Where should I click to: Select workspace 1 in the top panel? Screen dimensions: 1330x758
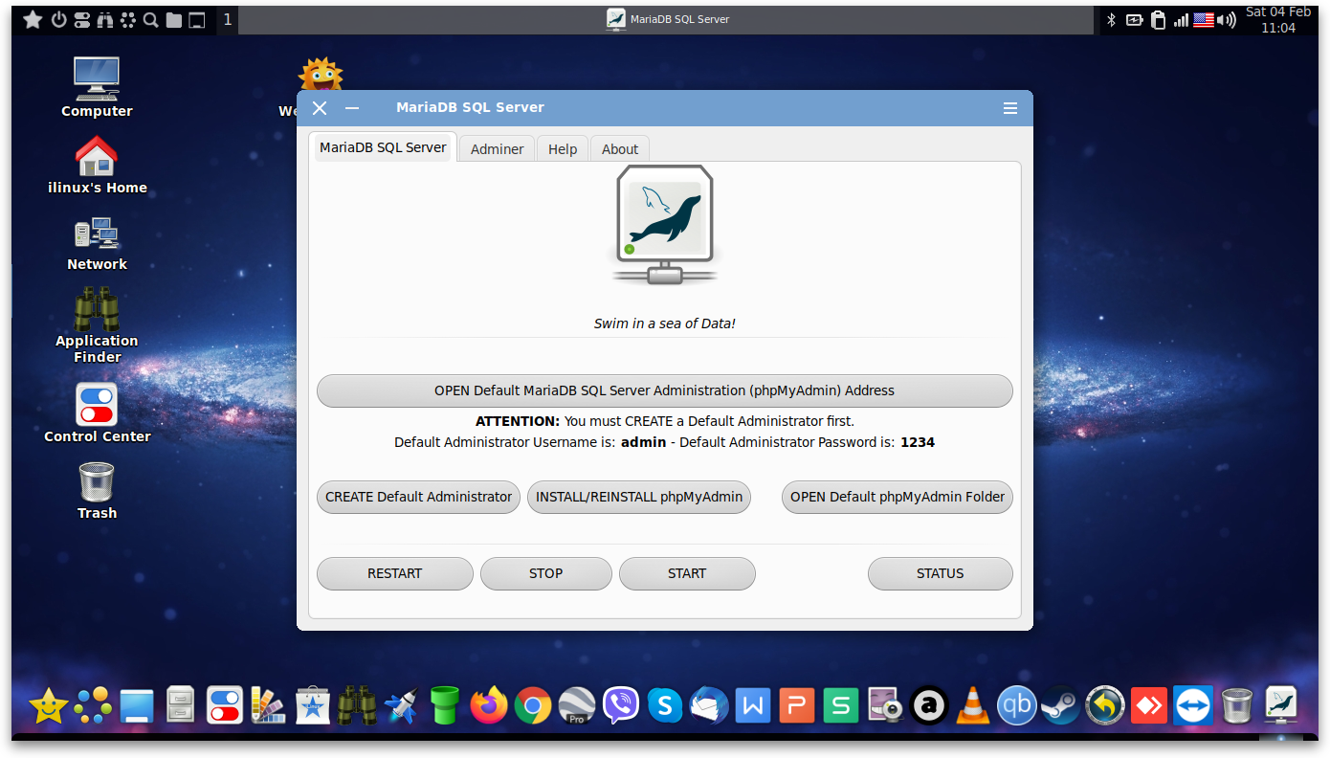coord(228,19)
